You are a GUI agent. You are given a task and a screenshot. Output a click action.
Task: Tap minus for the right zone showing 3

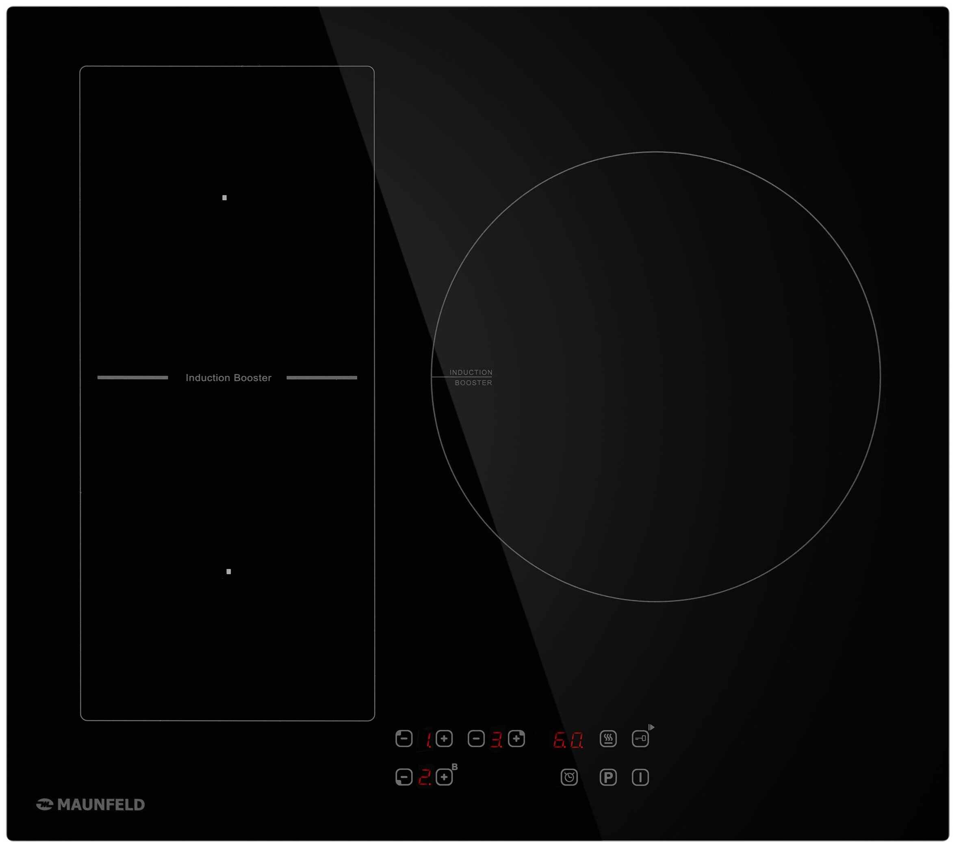click(476, 739)
